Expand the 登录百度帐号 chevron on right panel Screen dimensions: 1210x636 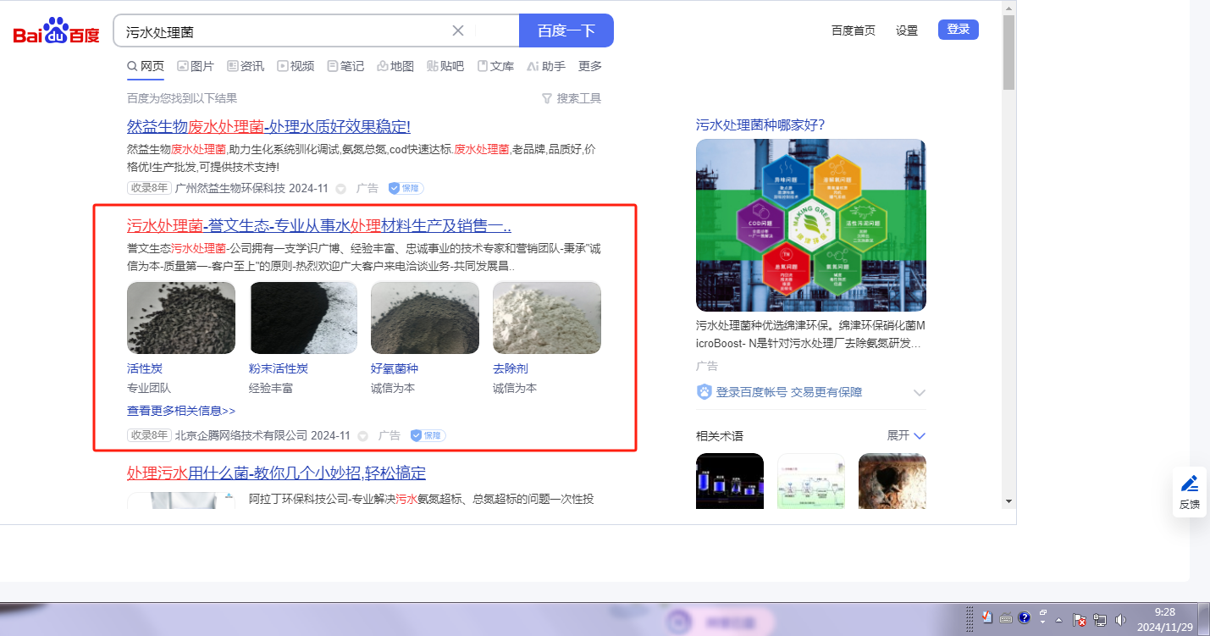click(920, 393)
